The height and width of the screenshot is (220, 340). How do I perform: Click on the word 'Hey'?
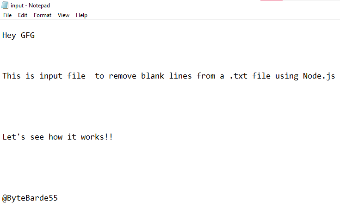(9, 35)
